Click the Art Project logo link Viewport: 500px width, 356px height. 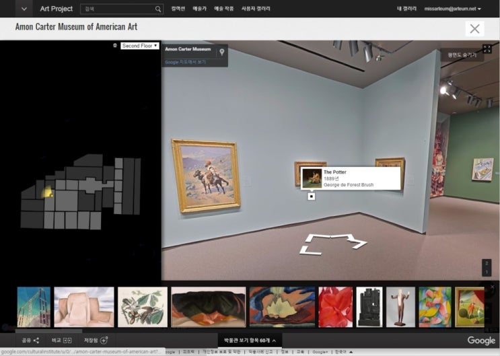[x=57, y=9]
